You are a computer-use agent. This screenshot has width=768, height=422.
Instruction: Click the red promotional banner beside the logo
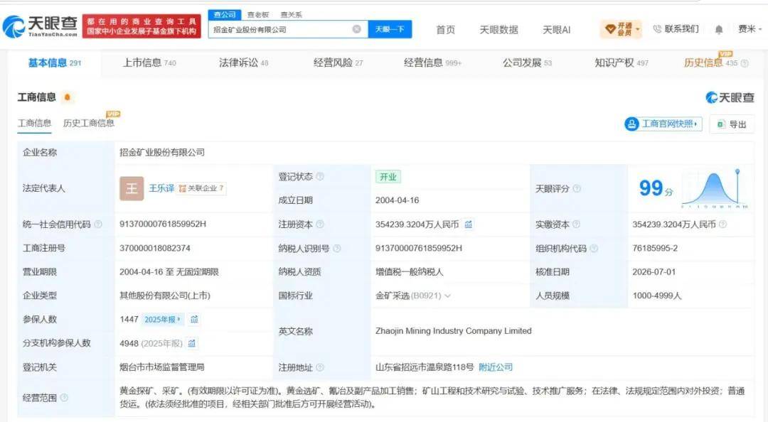coord(142,26)
